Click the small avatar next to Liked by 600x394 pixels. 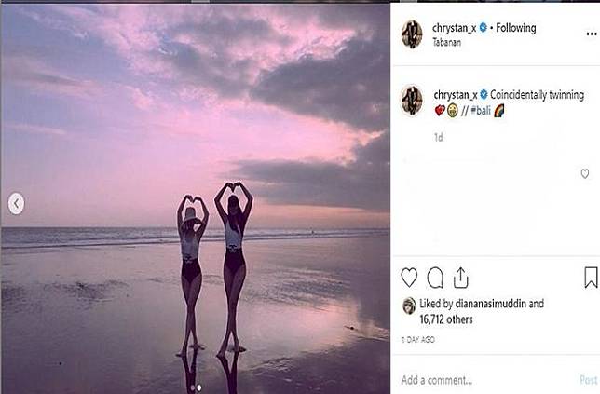[x=408, y=305]
